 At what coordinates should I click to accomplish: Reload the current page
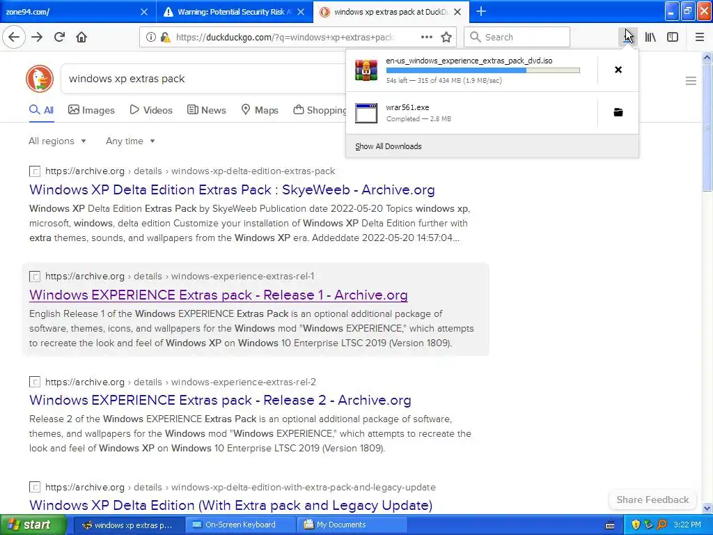pos(59,37)
